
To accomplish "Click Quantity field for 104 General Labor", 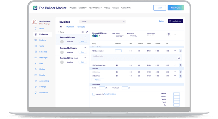I will [118, 51].
